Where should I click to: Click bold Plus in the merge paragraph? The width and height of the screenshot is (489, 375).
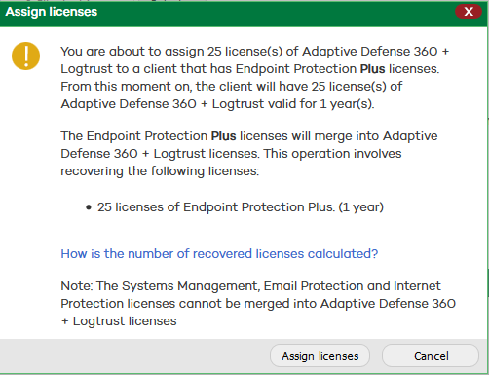click(x=223, y=136)
